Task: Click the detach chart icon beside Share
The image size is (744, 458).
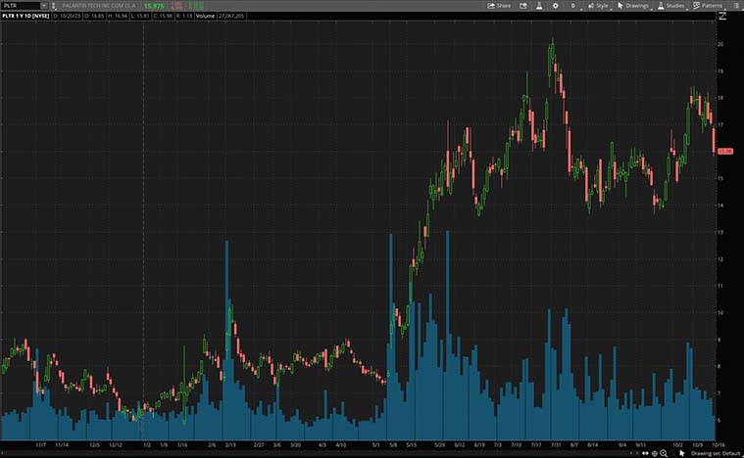Action: point(521,6)
